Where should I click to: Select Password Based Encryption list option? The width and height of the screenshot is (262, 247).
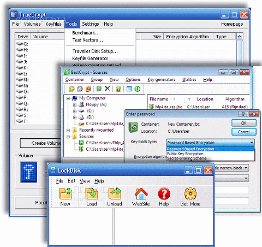[211, 149]
